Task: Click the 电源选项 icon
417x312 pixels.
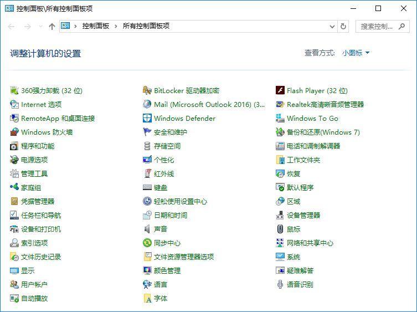Action: point(14,160)
